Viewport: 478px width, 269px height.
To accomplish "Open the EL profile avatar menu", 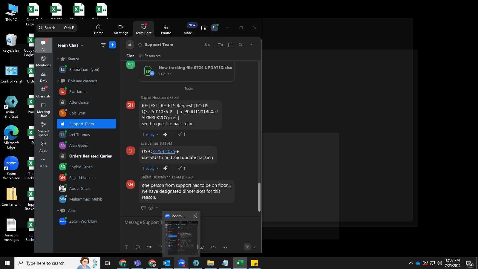I will tap(215, 28).
